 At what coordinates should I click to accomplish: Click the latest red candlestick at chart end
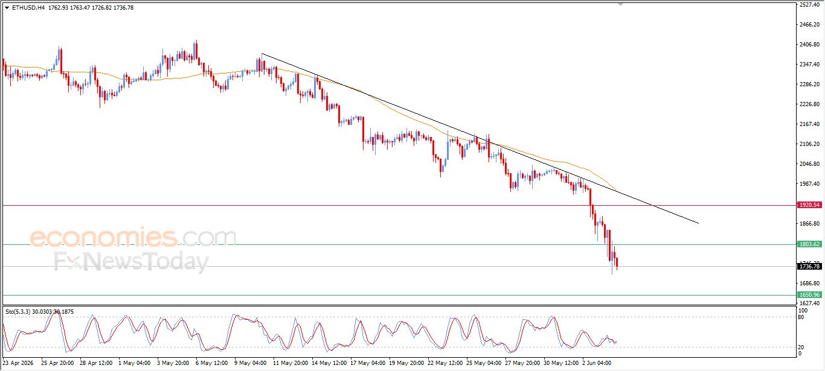click(617, 262)
